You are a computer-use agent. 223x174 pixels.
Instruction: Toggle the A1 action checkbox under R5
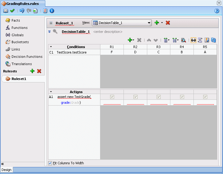(x=205, y=97)
